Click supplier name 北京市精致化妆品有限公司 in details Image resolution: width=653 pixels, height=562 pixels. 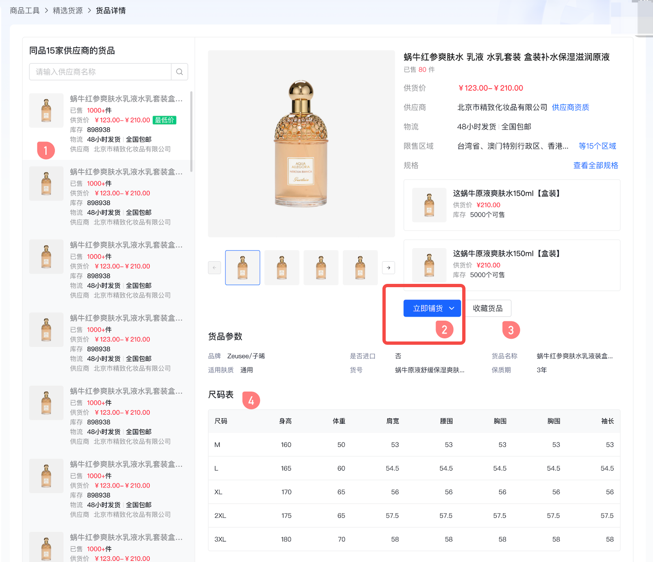pos(502,107)
